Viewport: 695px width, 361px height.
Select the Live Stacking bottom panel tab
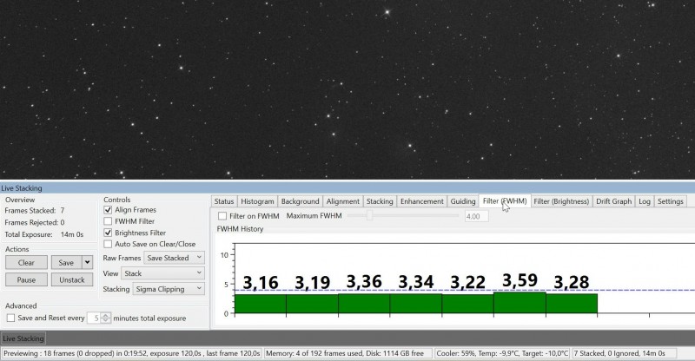point(23,338)
